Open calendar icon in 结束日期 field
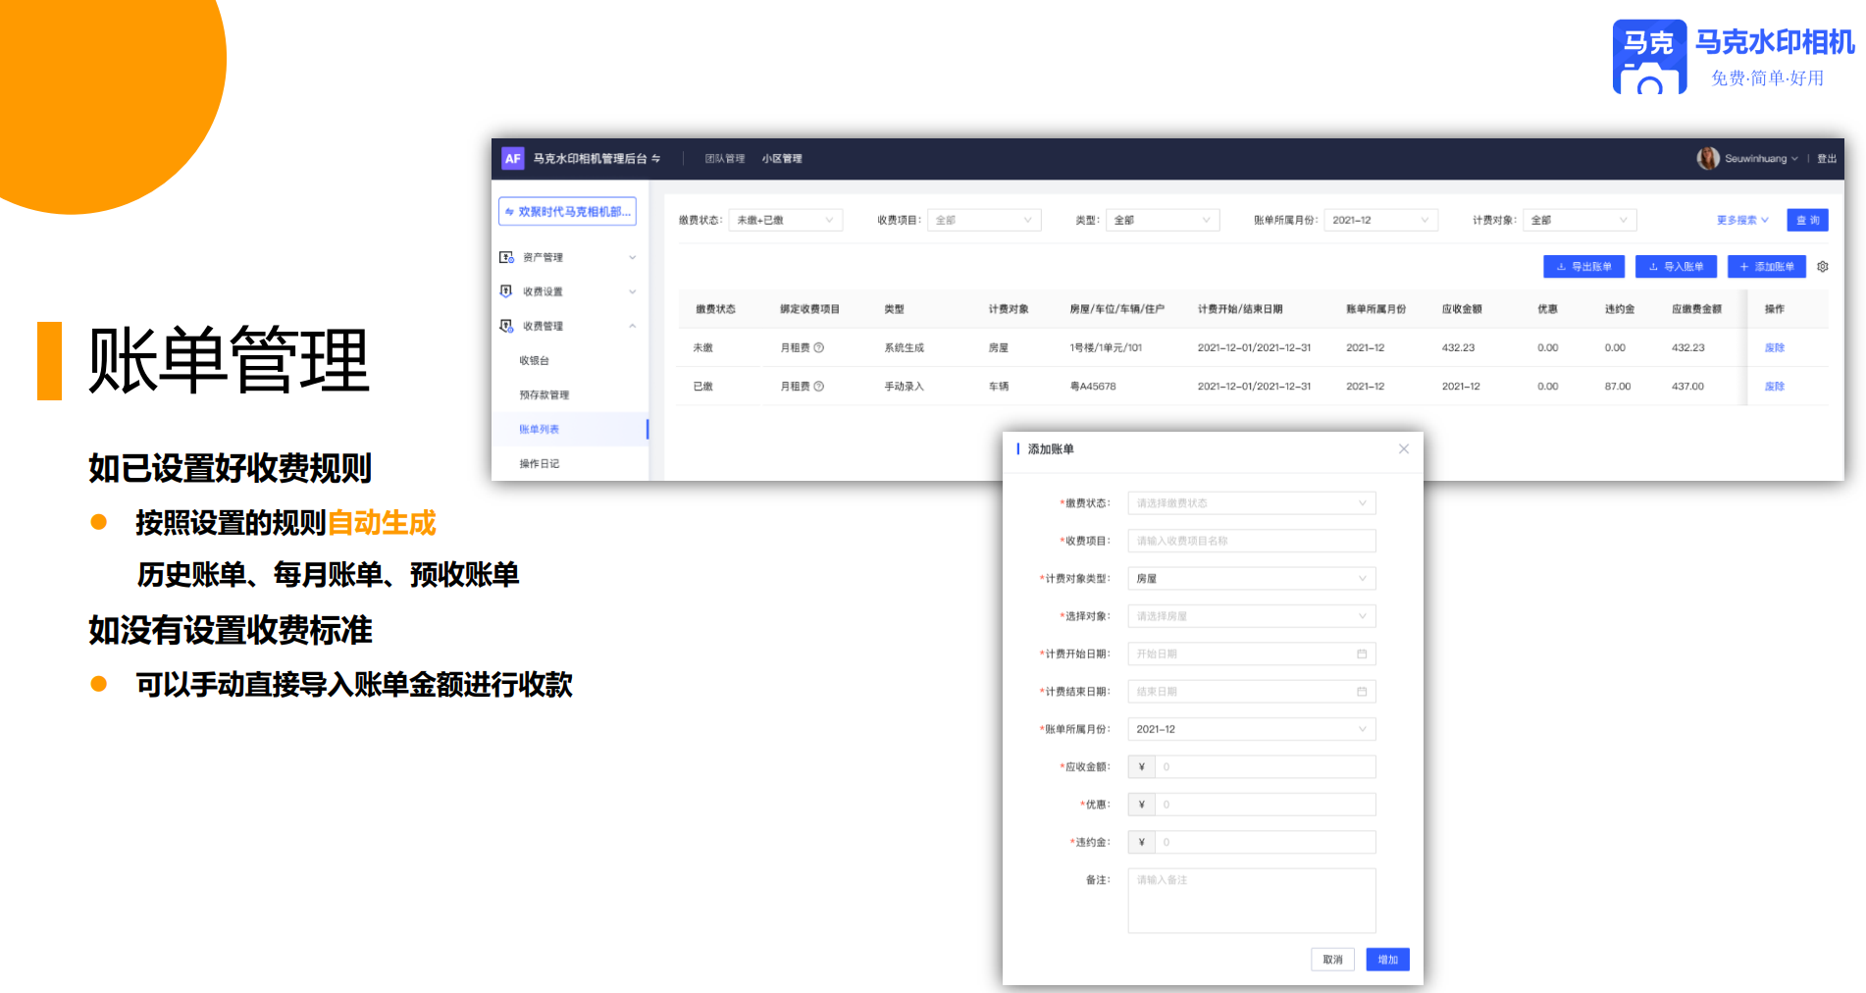Image resolution: width=1866 pixels, height=993 pixels. click(1362, 692)
